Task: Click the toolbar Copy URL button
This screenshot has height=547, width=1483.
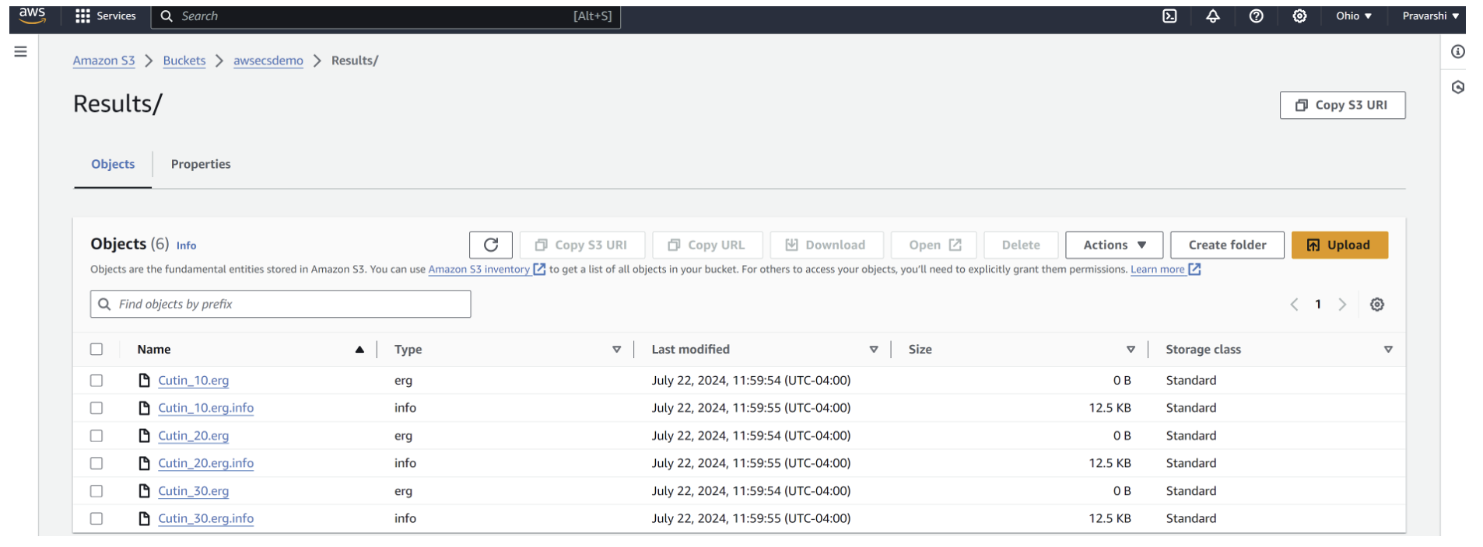Action: tap(707, 245)
